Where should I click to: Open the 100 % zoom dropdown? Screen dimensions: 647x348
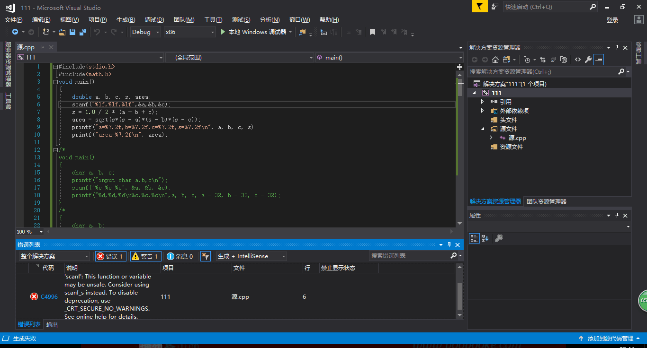coord(30,232)
